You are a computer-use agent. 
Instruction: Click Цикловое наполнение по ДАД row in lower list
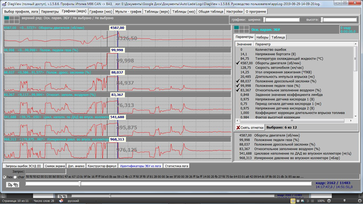297,154
